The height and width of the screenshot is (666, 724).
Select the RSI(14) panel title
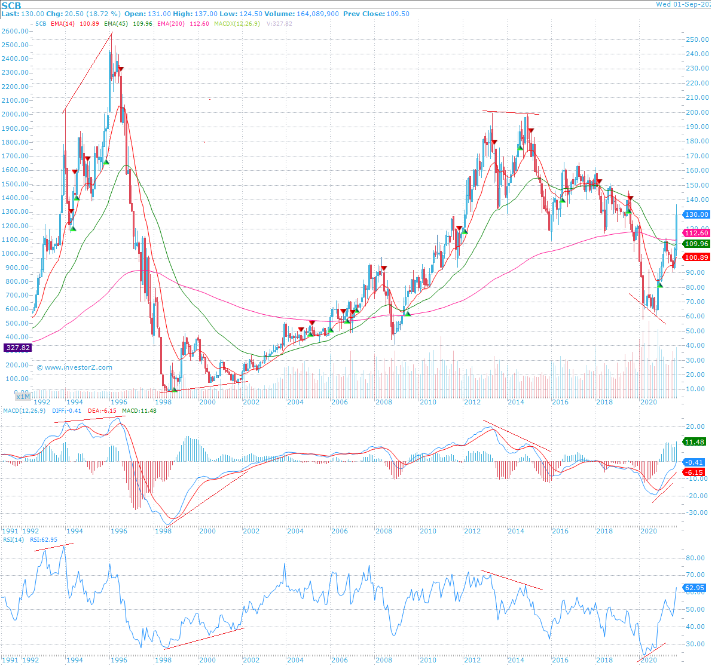(x=13, y=540)
